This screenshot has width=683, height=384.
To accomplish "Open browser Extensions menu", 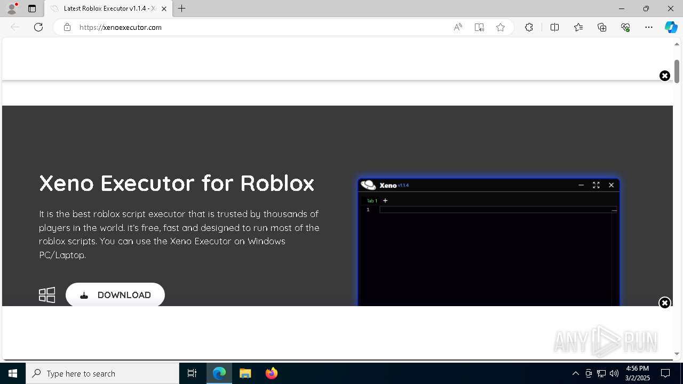I will [x=529, y=27].
